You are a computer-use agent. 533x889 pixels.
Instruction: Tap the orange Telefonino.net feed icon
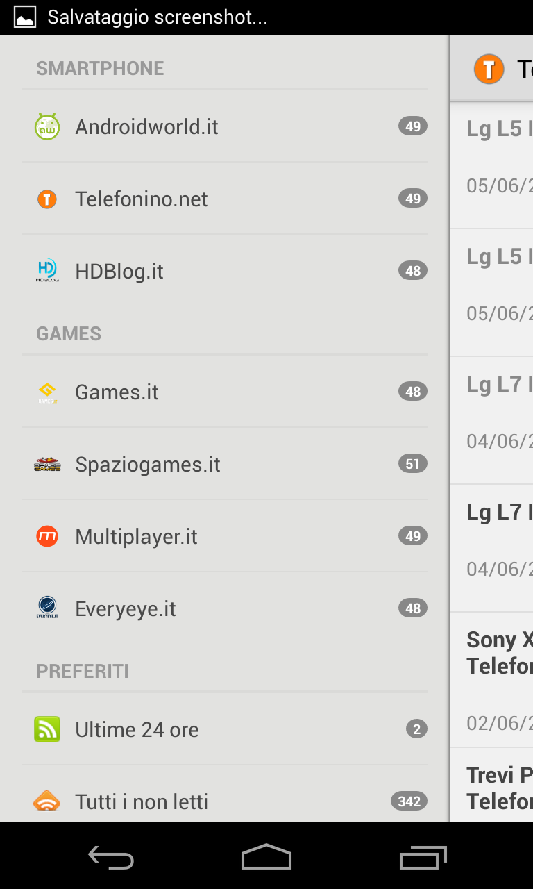[x=47, y=199]
